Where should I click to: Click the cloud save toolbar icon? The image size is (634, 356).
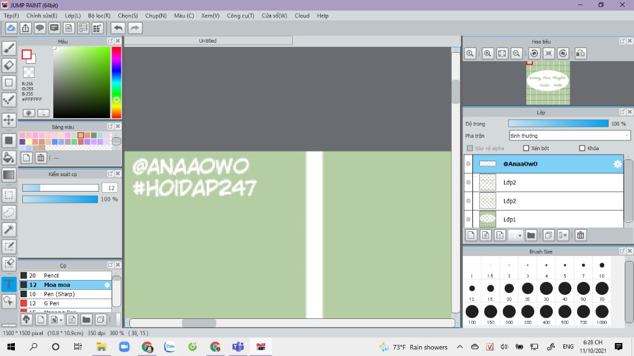tap(11, 28)
